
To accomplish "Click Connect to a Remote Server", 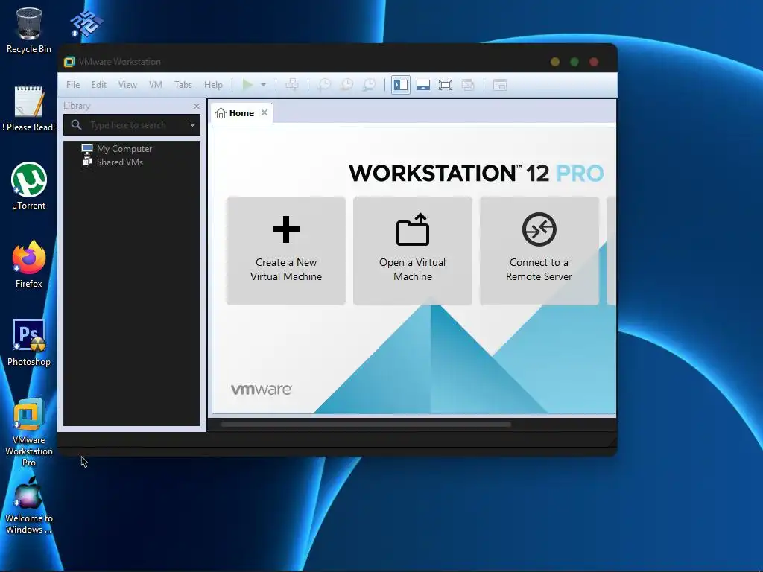I will pos(539,251).
